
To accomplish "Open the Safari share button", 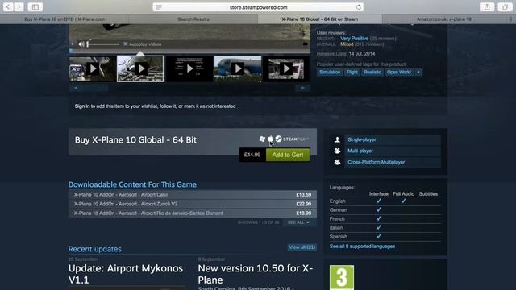I will coord(487,7).
